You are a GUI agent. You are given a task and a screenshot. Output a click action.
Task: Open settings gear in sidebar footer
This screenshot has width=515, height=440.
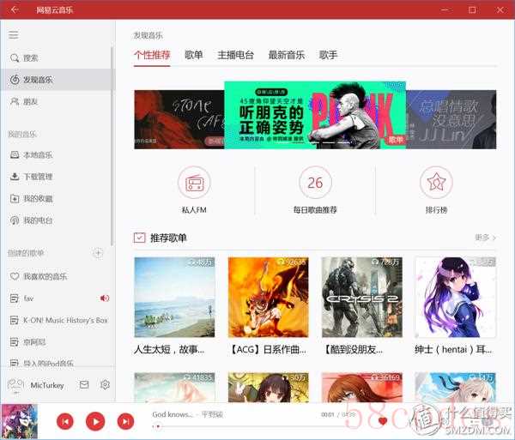point(105,385)
